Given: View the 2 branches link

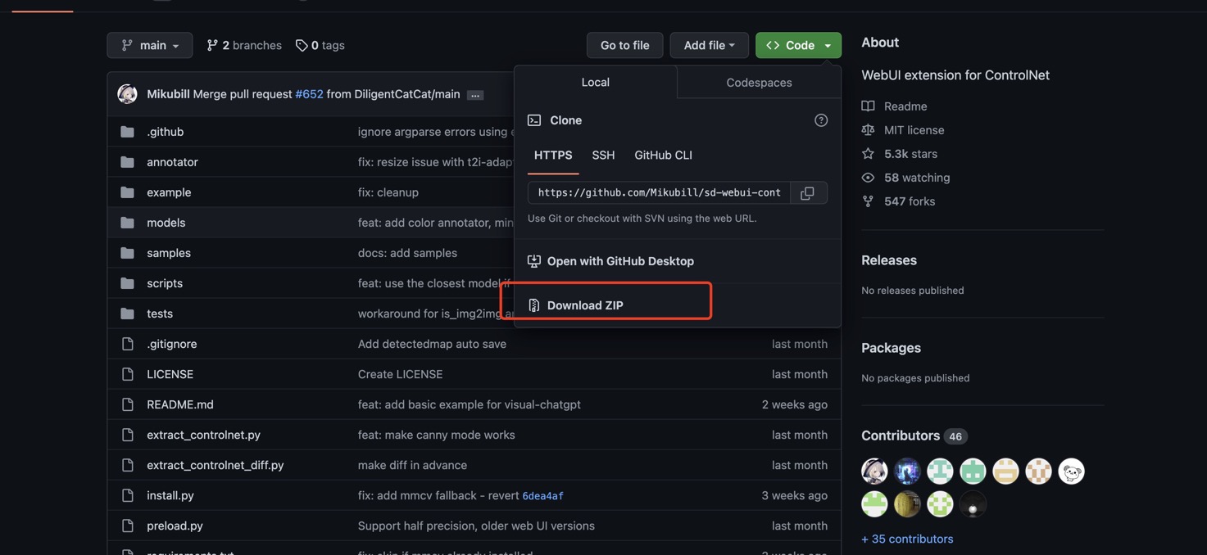Looking at the screenshot, I should tap(244, 45).
